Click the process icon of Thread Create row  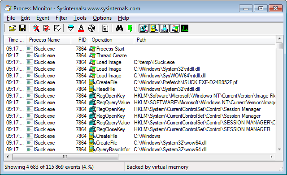(x=92, y=55)
